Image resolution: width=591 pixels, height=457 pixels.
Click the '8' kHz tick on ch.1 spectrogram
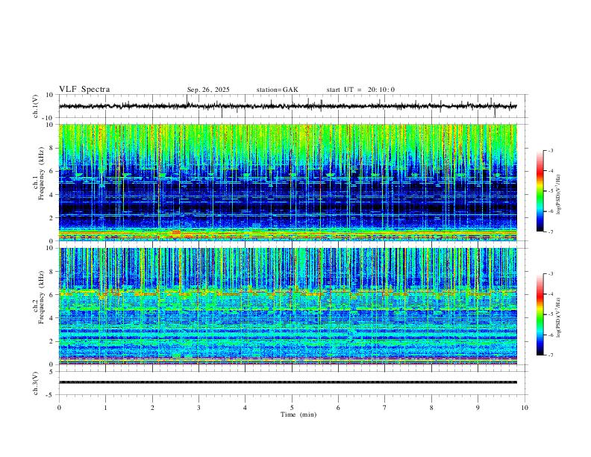(51, 148)
